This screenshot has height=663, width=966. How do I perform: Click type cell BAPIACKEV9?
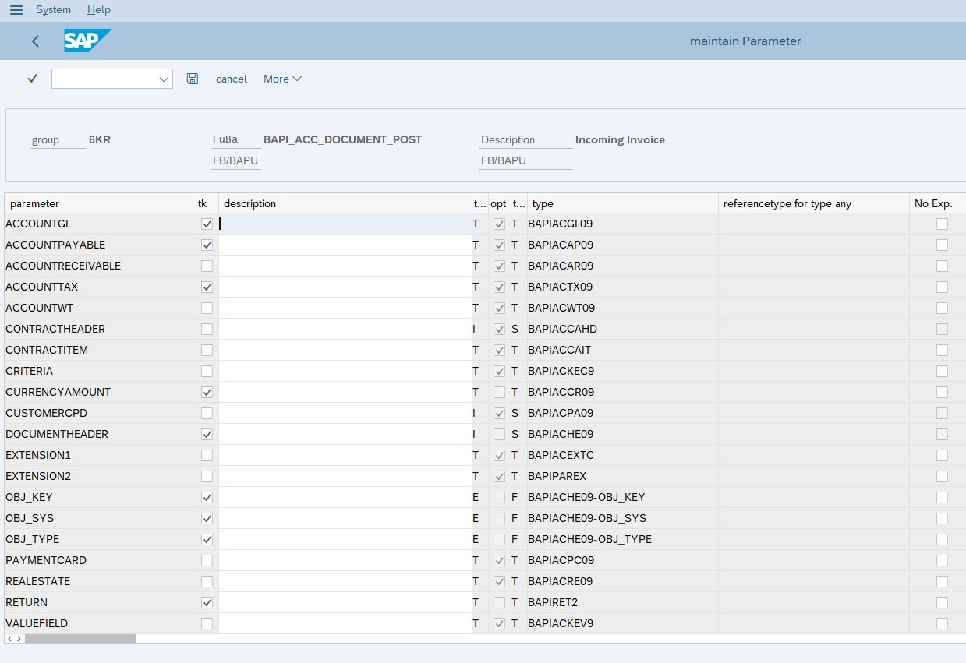click(x=622, y=623)
